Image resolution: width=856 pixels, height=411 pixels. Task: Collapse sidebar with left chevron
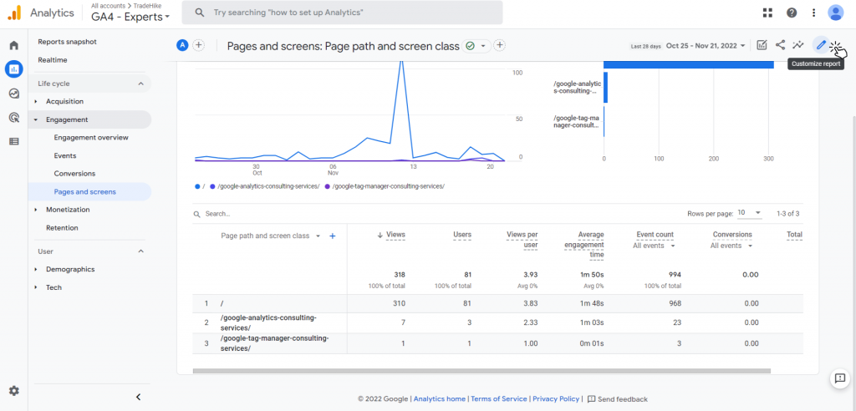coord(138,397)
